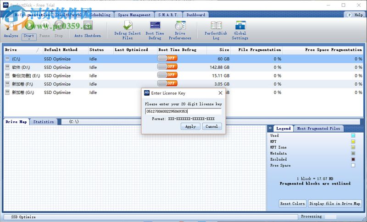This screenshot has width=367, height=222.
Task: Open Auto Shutdown option
Action: (x=88, y=27)
